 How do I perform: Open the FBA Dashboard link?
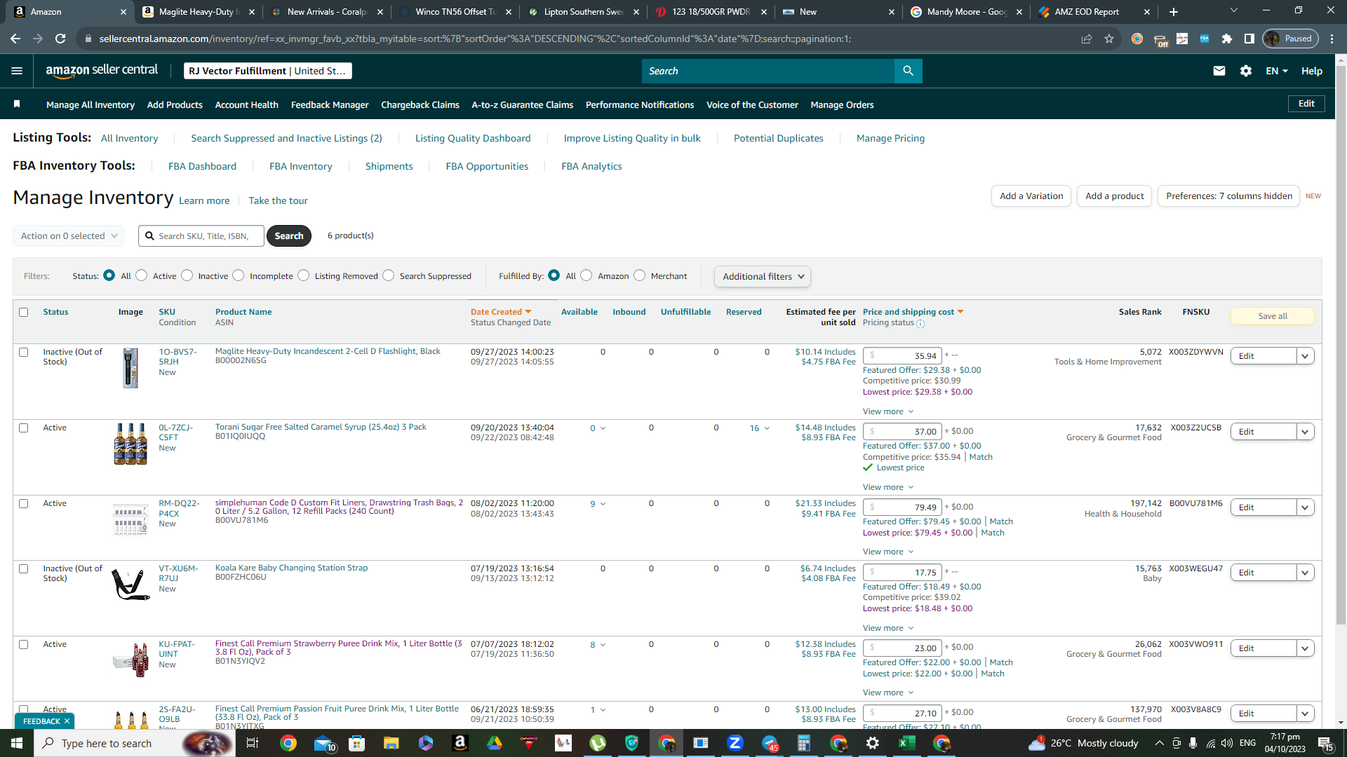(202, 166)
